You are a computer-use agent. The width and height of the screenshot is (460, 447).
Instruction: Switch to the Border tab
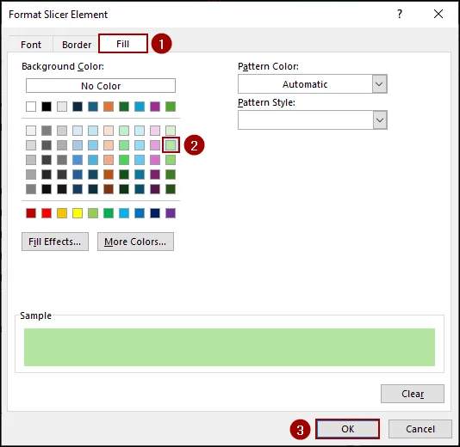coord(77,45)
